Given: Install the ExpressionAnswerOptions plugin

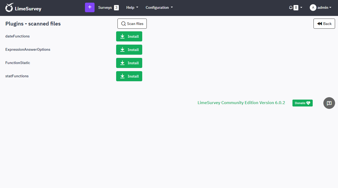Looking at the screenshot, I should pyautogui.click(x=129, y=50).
